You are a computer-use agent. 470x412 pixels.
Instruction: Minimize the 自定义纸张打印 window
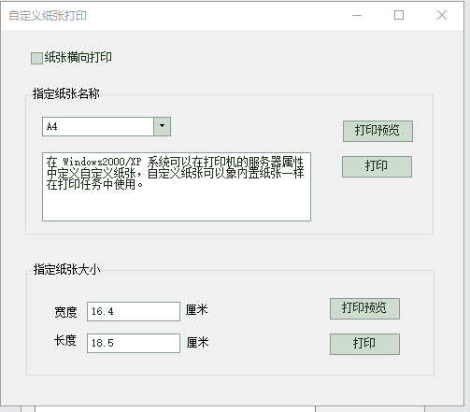click(x=357, y=15)
